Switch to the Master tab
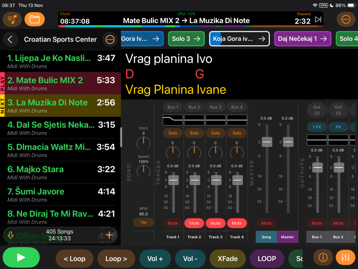 pyautogui.click(x=287, y=237)
